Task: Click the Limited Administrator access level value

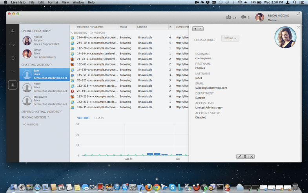Action: (x=209, y=107)
